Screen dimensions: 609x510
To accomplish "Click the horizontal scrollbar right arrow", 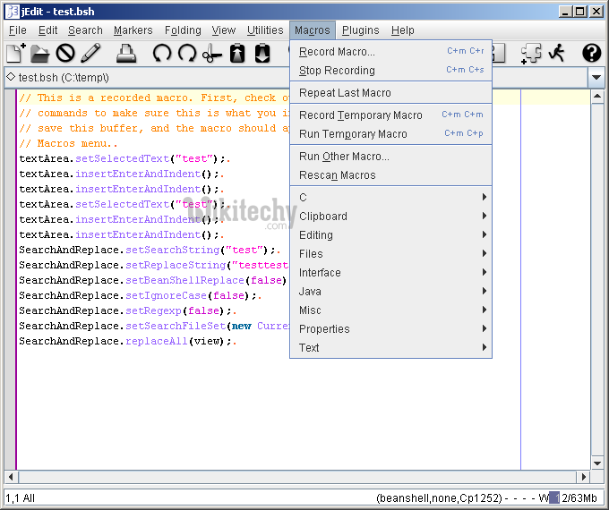I will 583,477.
